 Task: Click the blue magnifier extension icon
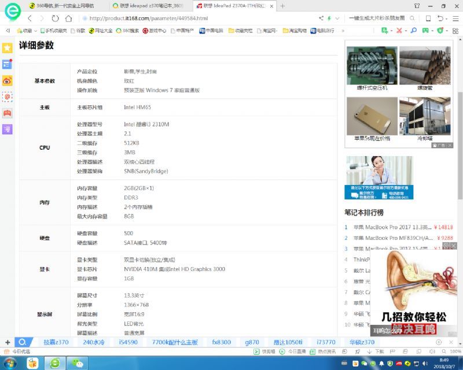tap(414, 31)
